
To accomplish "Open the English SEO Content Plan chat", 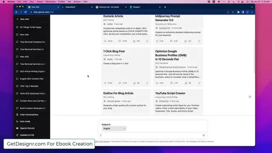I will (x=31, y=79).
